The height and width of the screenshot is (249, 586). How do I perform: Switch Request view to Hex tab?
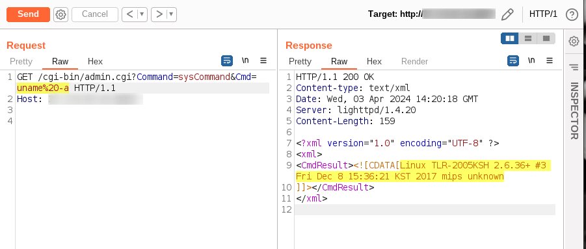(95, 61)
